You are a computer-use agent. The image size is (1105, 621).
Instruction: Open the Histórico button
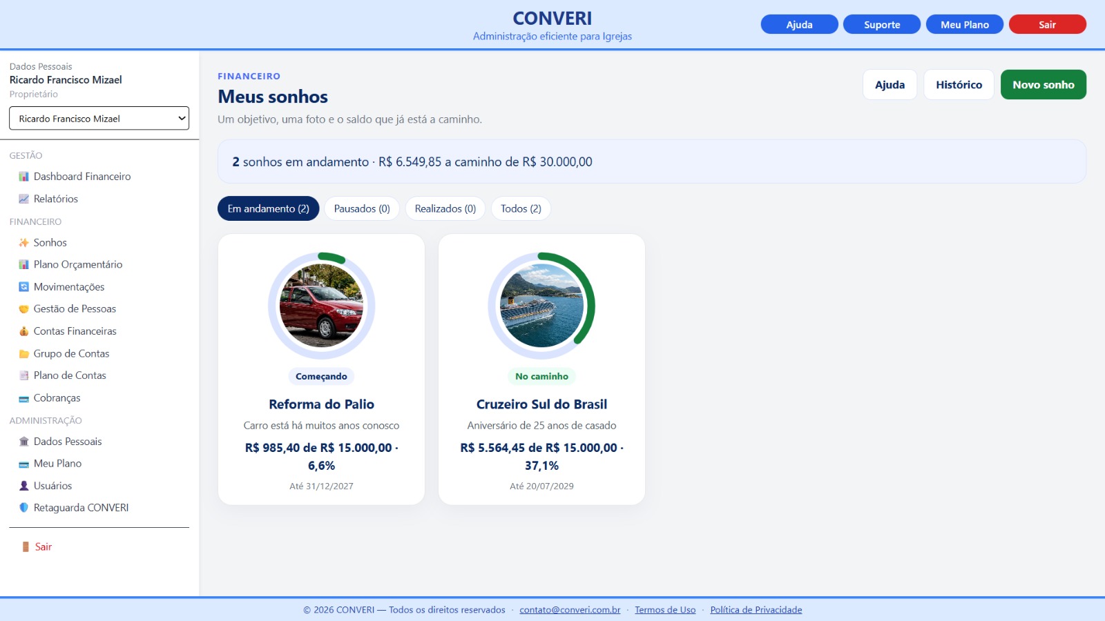(x=959, y=84)
